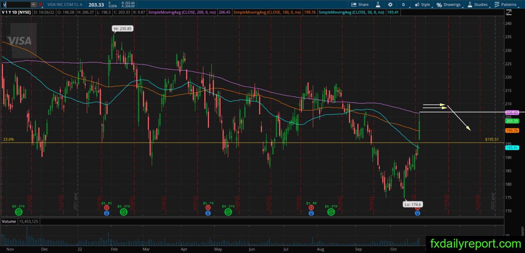Click the H: 206.37 high value

(86, 12)
